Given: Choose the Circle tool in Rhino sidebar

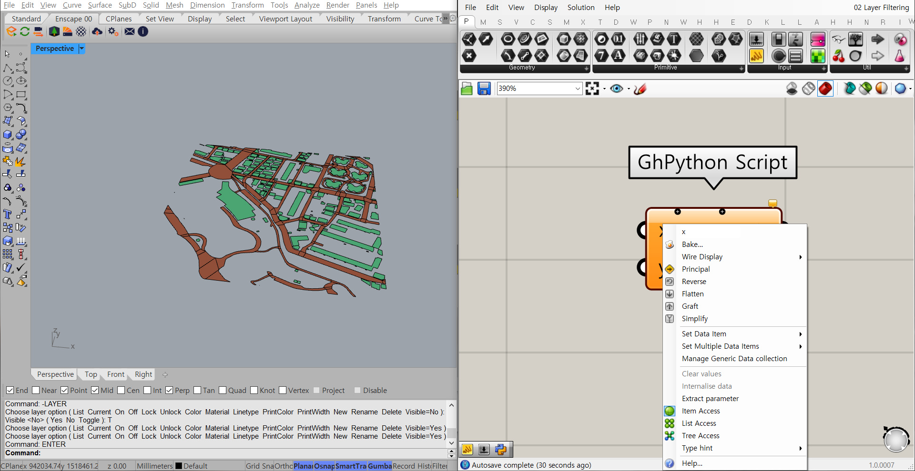Looking at the screenshot, I should pyautogui.click(x=7, y=81).
